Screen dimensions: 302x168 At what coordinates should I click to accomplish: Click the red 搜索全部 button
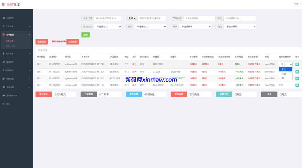pyautogui.click(x=42, y=42)
